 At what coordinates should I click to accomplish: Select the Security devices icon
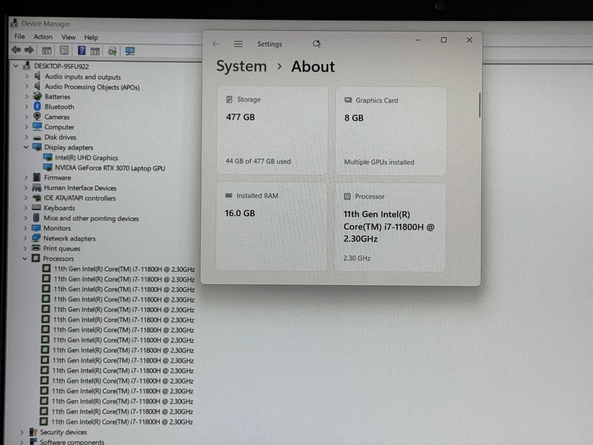(x=33, y=432)
